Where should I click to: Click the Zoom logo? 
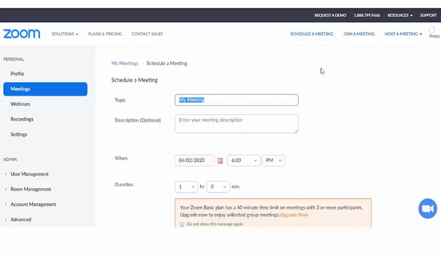pos(22,34)
